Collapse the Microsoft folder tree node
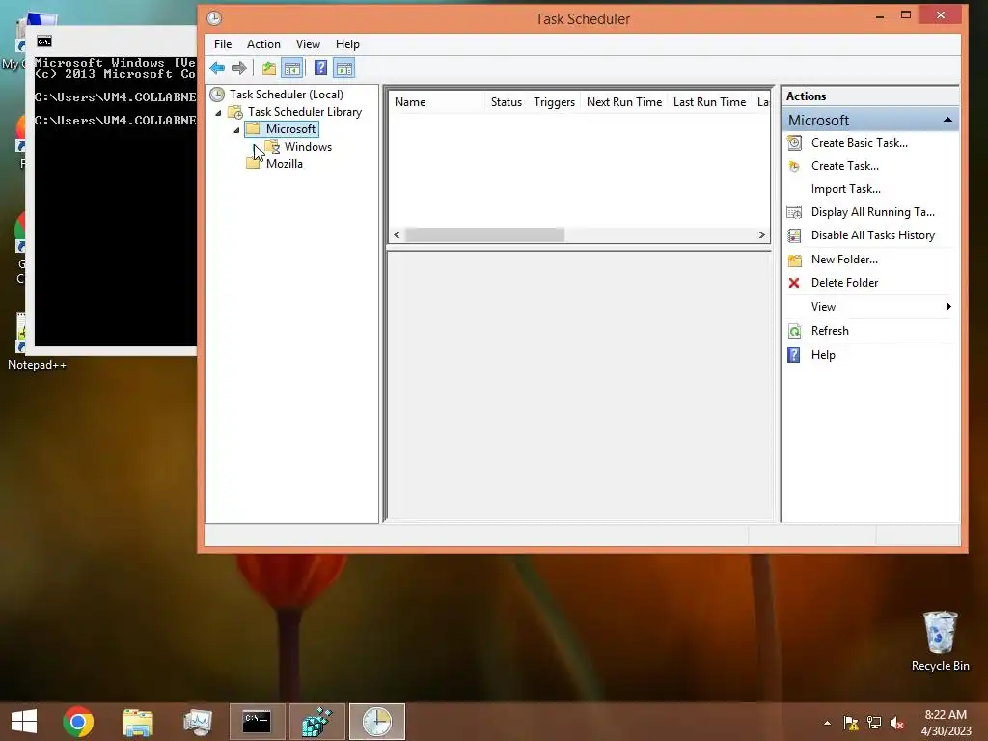 pos(237,130)
